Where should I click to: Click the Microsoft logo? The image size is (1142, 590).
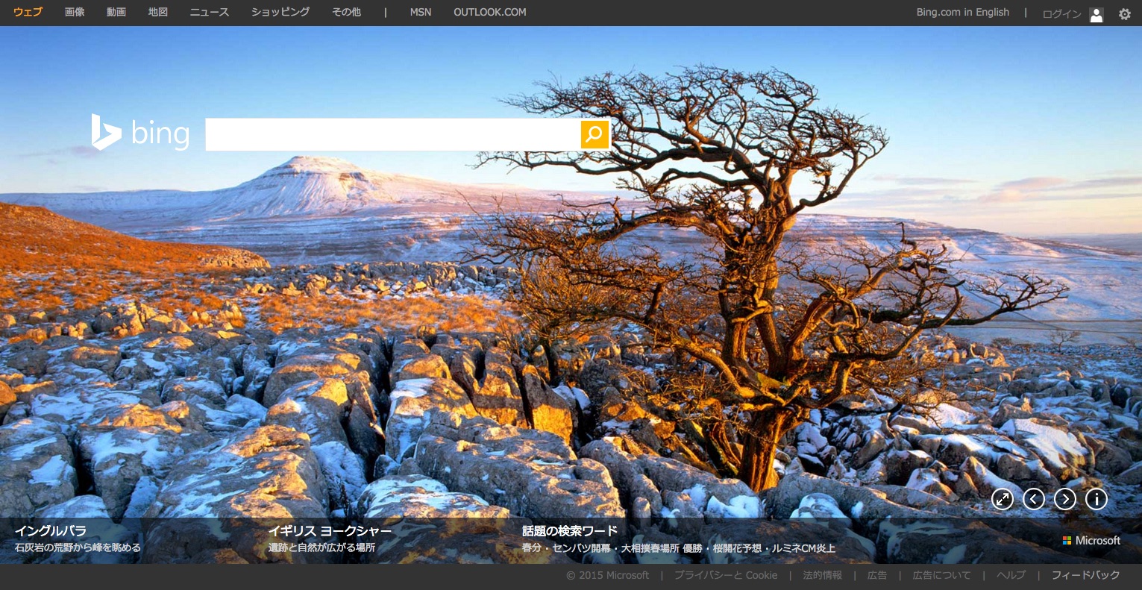point(1091,541)
